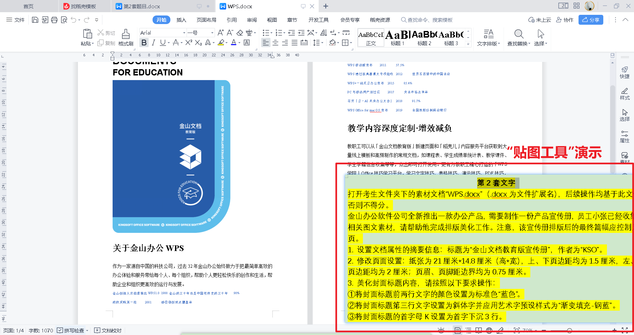This screenshot has height=335, width=634.
Task: Click the character border icon
Action: click(x=246, y=42)
